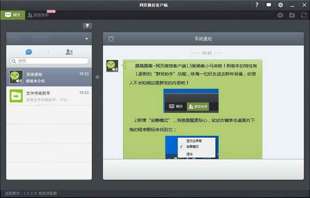Click the 系统通知 avatar in chat list
Viewport: 310px width, 198px height.
pos(16,77)
